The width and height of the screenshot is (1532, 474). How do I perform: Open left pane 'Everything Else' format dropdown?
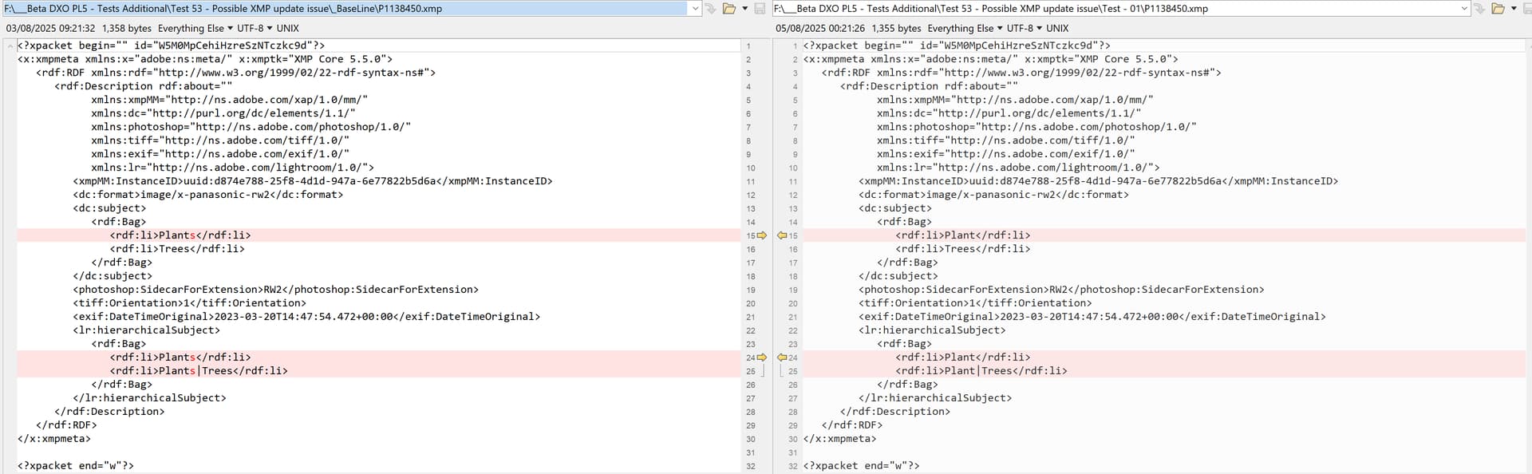click(x=195, y=28)
